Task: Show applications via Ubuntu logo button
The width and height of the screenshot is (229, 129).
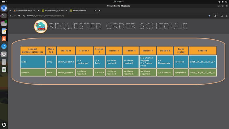Action: (4, 126)
